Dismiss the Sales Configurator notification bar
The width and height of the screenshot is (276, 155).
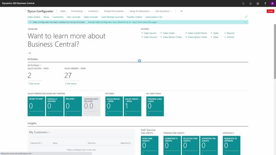[x=31, y=22]
